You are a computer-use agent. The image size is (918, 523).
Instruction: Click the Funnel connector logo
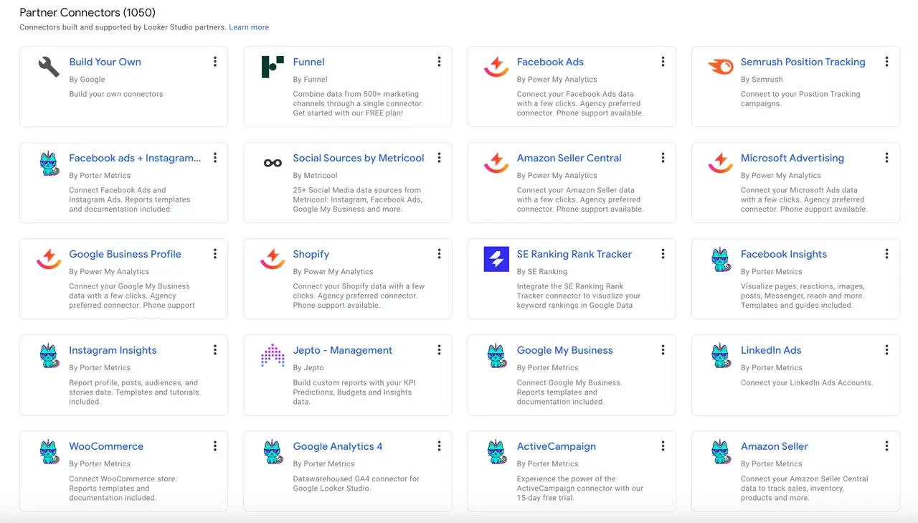pos(273,67)
